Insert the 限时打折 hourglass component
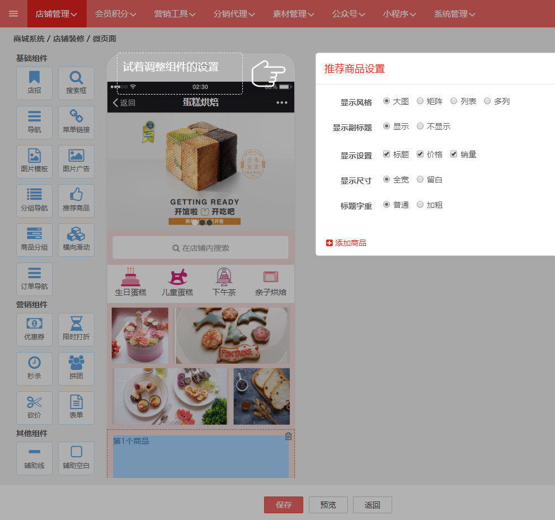Image resolution: width=555 pixels, height=520 pixels. (x=76, y=329)
